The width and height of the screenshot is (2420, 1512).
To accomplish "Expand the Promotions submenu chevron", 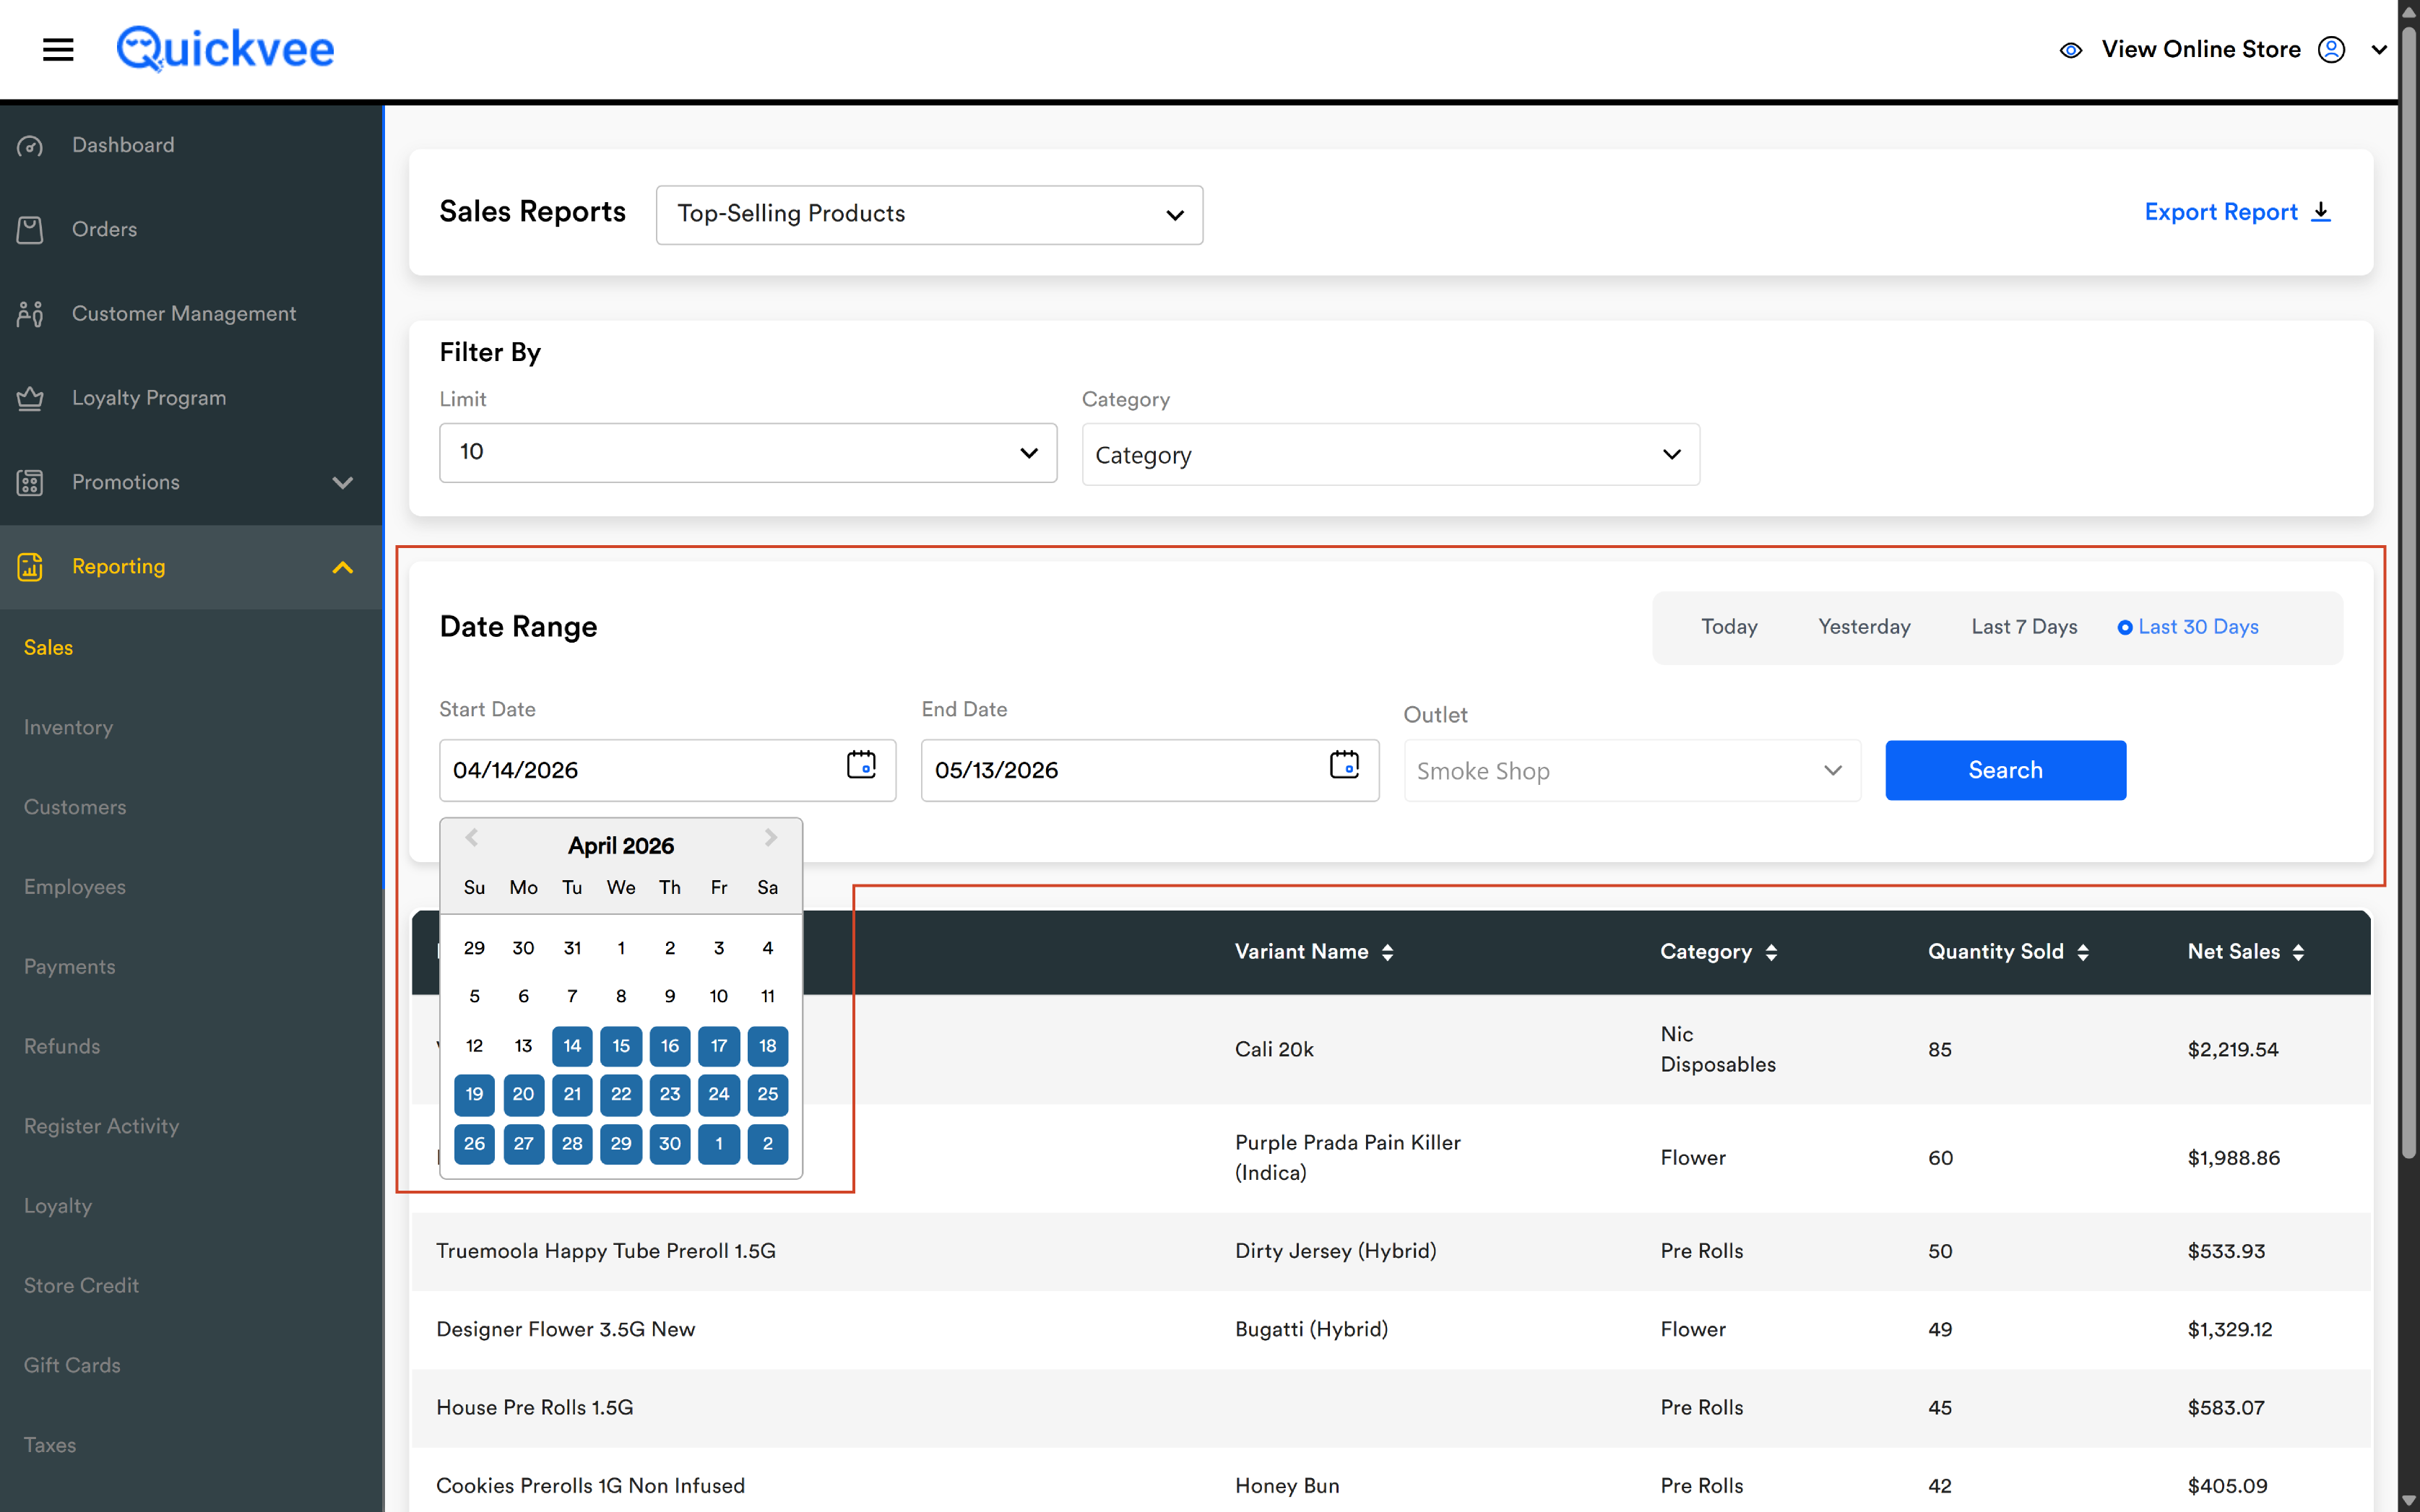I will (342, 483).
